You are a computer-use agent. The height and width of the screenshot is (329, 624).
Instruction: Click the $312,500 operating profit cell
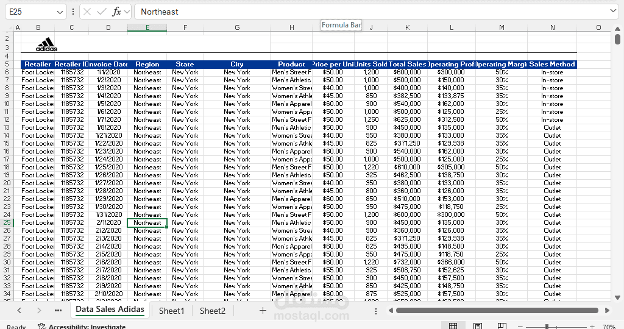(x=451, y=120)
